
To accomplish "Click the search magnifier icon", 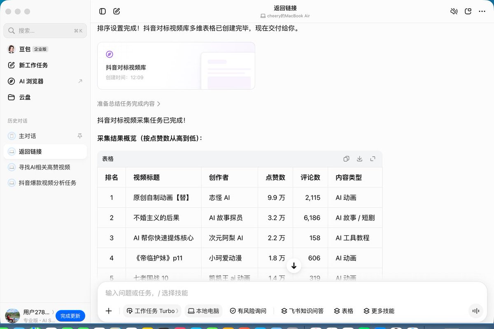I will click(x=12, y=31).
